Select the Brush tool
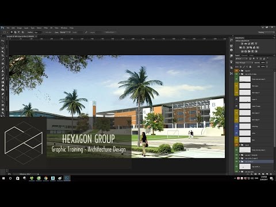This screenshot has height=207, width=276. 3,67
